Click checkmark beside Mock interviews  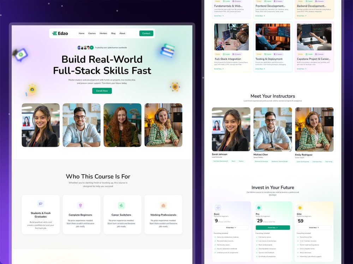click(298, 252)
